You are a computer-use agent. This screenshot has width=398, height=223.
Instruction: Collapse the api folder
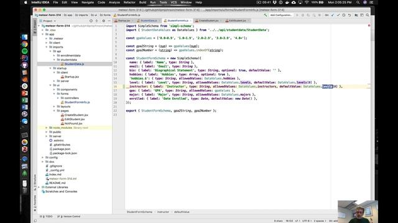(50, 51)
